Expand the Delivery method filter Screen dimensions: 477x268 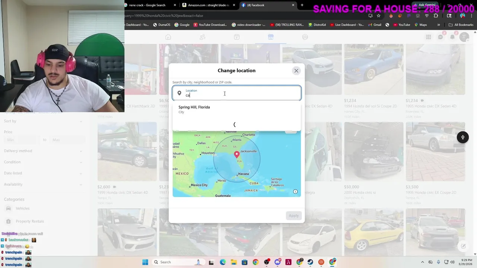43,151
